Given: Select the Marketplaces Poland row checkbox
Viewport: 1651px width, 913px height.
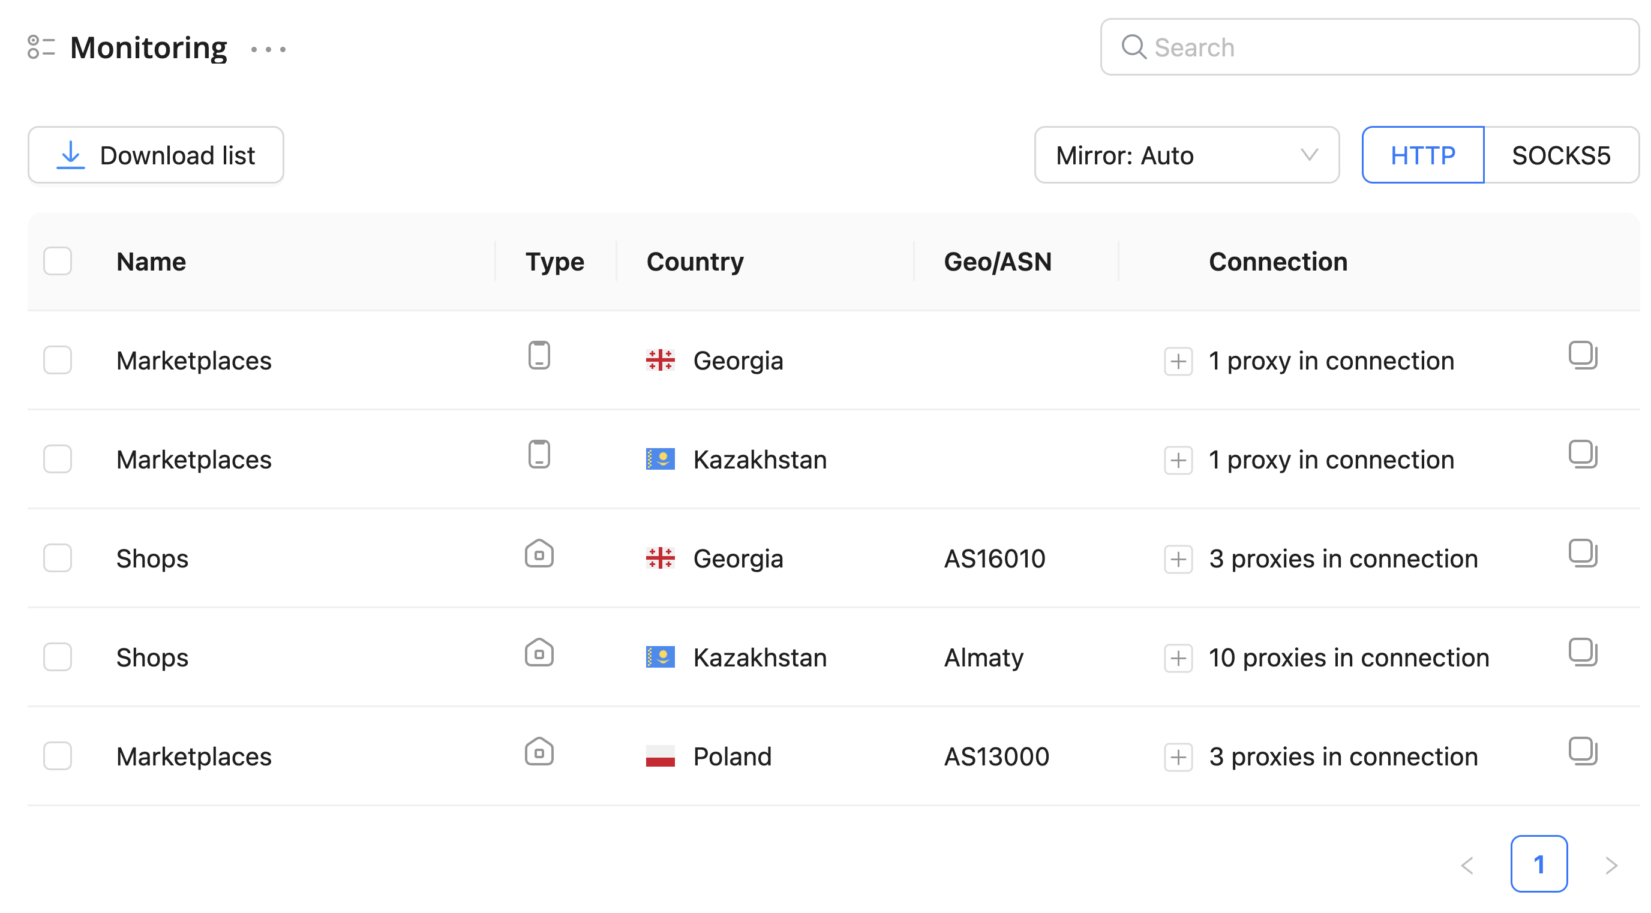Looking at the screenshot, I should click(x=58, y=756).
